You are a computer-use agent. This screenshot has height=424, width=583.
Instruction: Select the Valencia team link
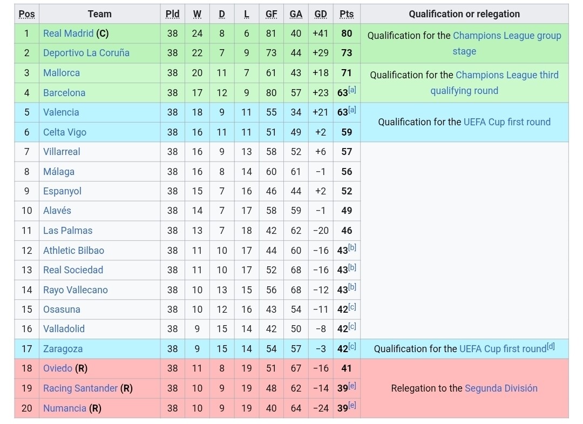(x=61, y=112)
